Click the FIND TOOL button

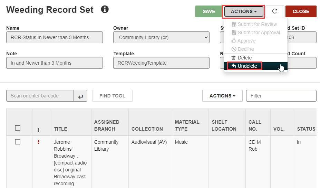click(112, 96)
